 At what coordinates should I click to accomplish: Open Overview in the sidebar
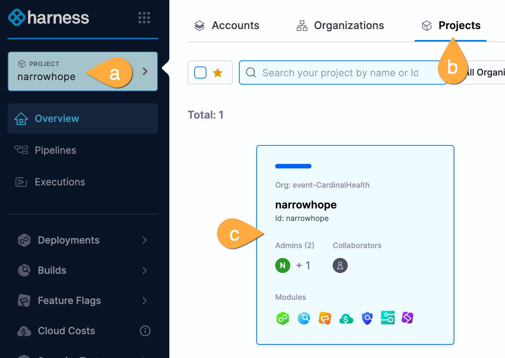(83, 119)
